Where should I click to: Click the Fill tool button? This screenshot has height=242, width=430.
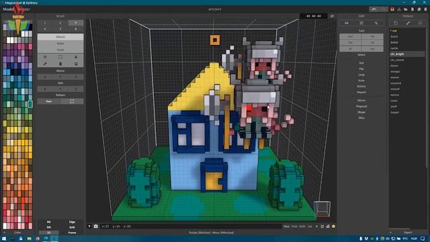(x=372, y=36)
